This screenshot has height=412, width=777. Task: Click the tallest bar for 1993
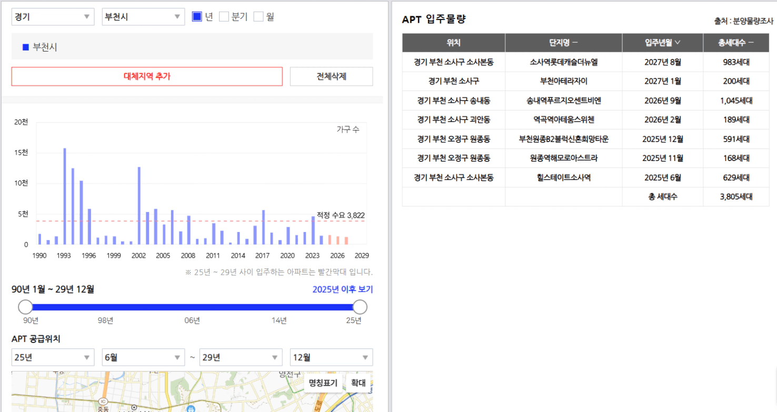65,196
